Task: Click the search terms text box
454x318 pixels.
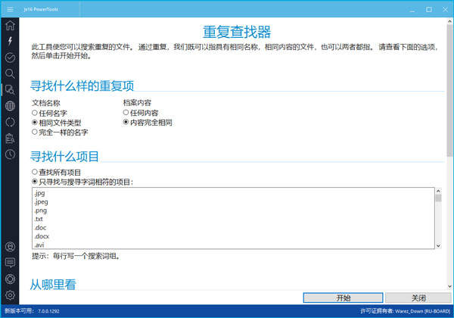Action: click(x=227, y=218)
